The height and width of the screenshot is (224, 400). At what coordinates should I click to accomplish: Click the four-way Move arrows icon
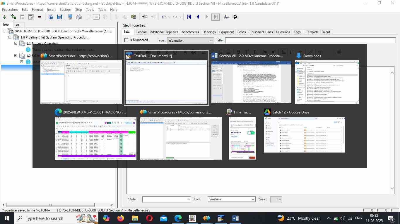(x=235, y=17)
